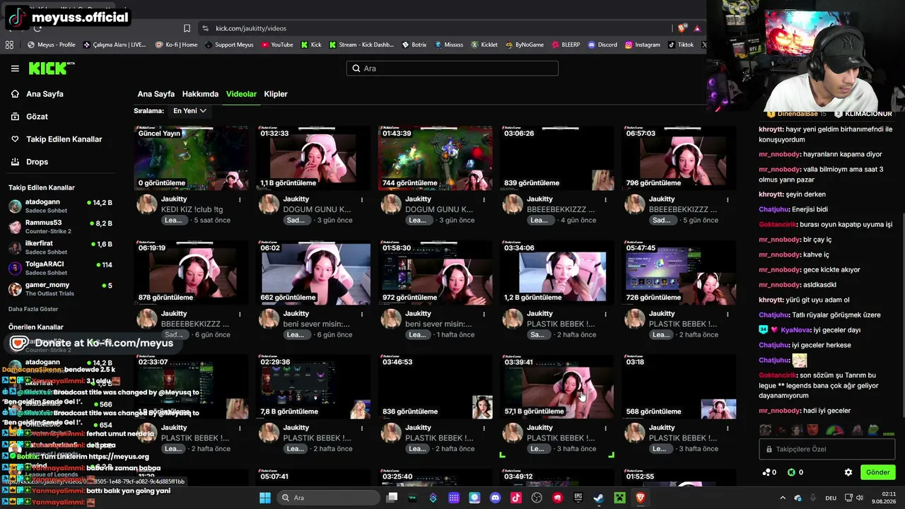This screenshot has height=509, width=905.
Task: Change the DEU keyboard language in taskbar
Action: click(x=831, y=498)
